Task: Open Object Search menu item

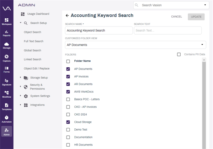Action: pos(32,32)
